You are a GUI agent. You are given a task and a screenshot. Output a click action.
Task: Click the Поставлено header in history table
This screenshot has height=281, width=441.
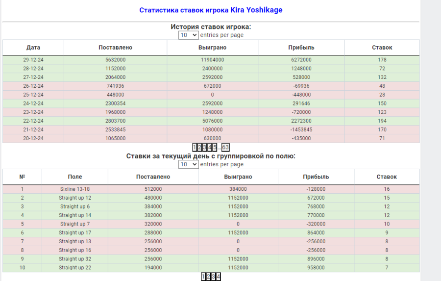coord(115,48)
